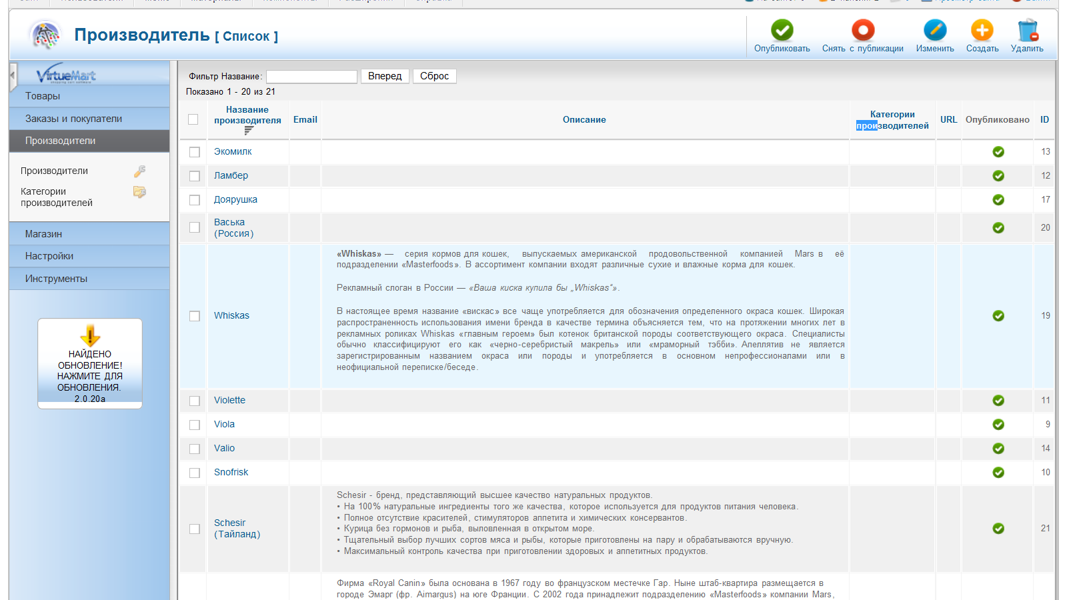The width and height of the screenshot is (1067, 600).
Task: Click in the Фильтр Название input field
Action: pos(311,77)
